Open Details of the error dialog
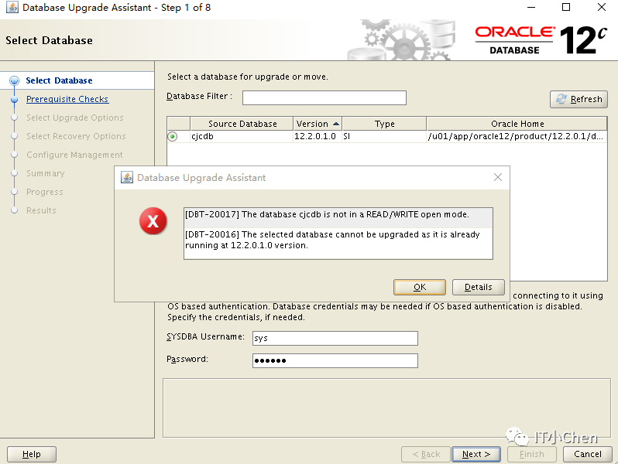This screenshot has width=618, height=464. [478, 288]
